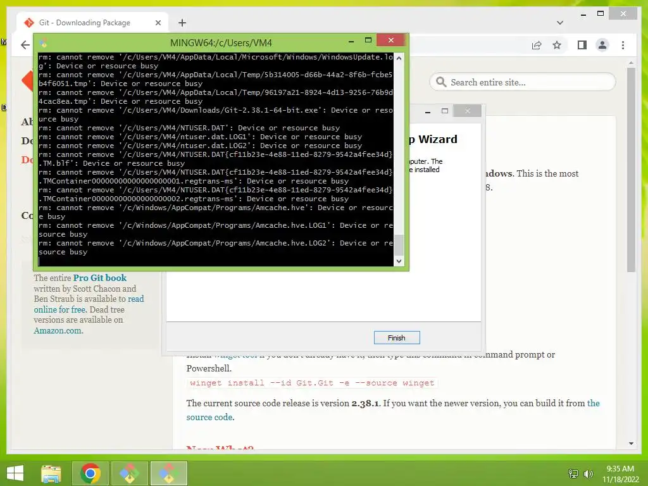Open the Amazon.com link
The width and height of the screenshot is (648, 486).
point(58,330)
